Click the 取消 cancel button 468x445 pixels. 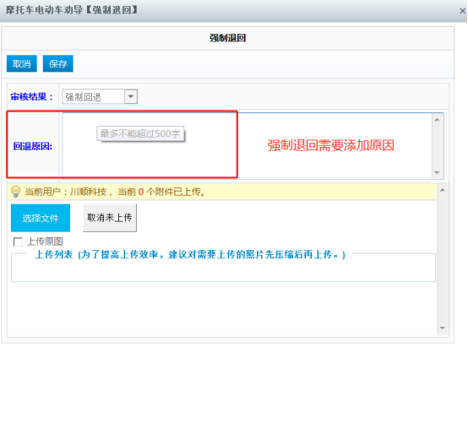[x=22, y=63]
